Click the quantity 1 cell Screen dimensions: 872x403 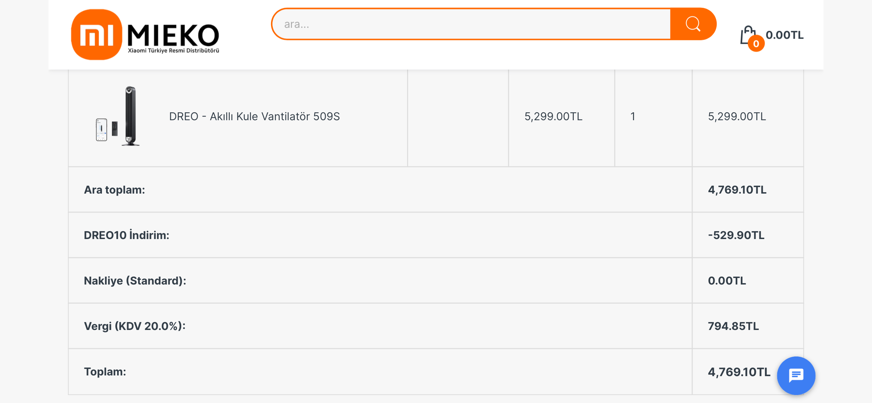click(x=633, y=116)
